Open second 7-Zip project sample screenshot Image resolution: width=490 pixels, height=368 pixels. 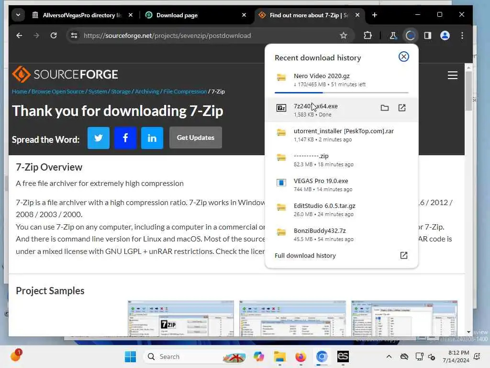tap(292, 319)
